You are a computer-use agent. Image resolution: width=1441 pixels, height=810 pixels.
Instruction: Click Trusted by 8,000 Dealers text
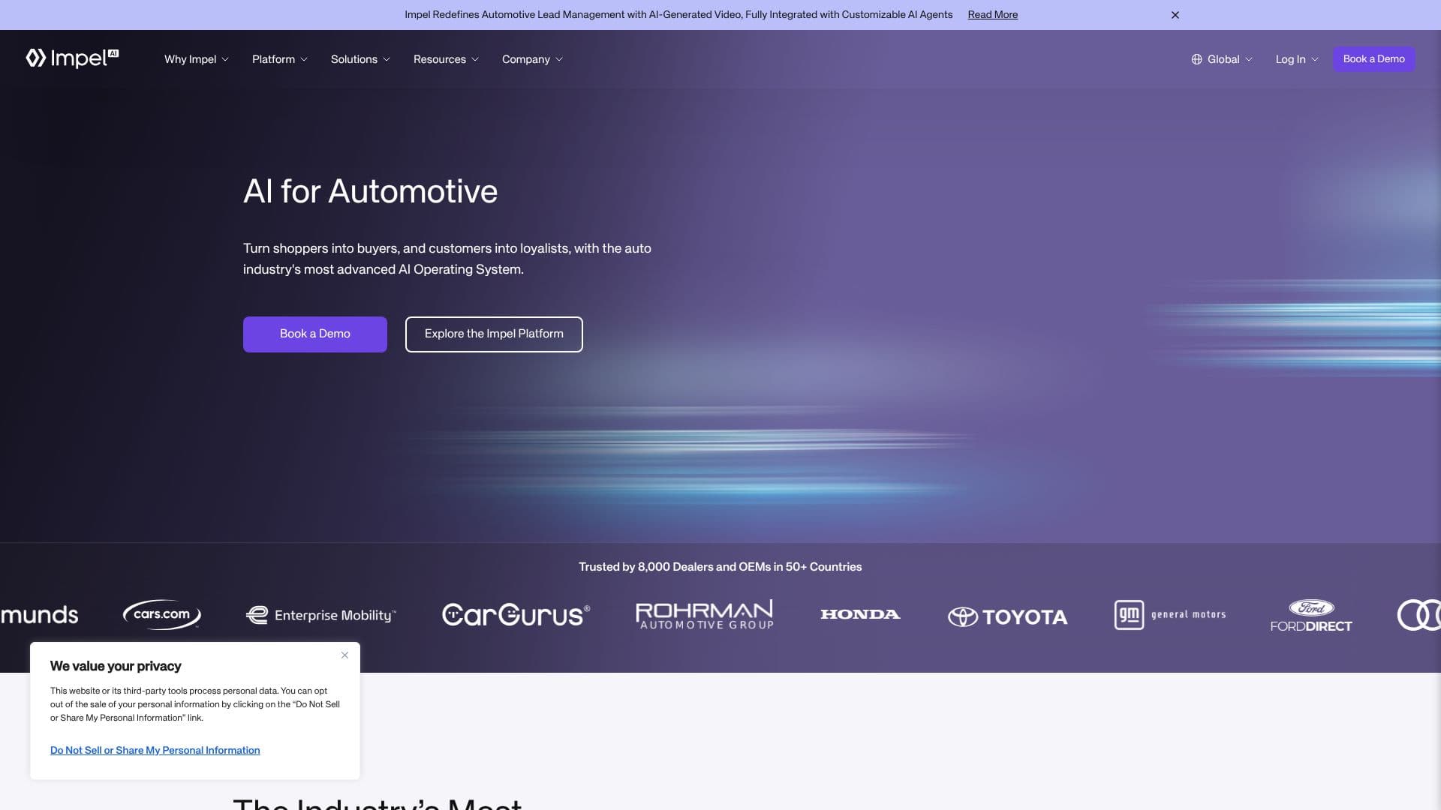[720, 567]
